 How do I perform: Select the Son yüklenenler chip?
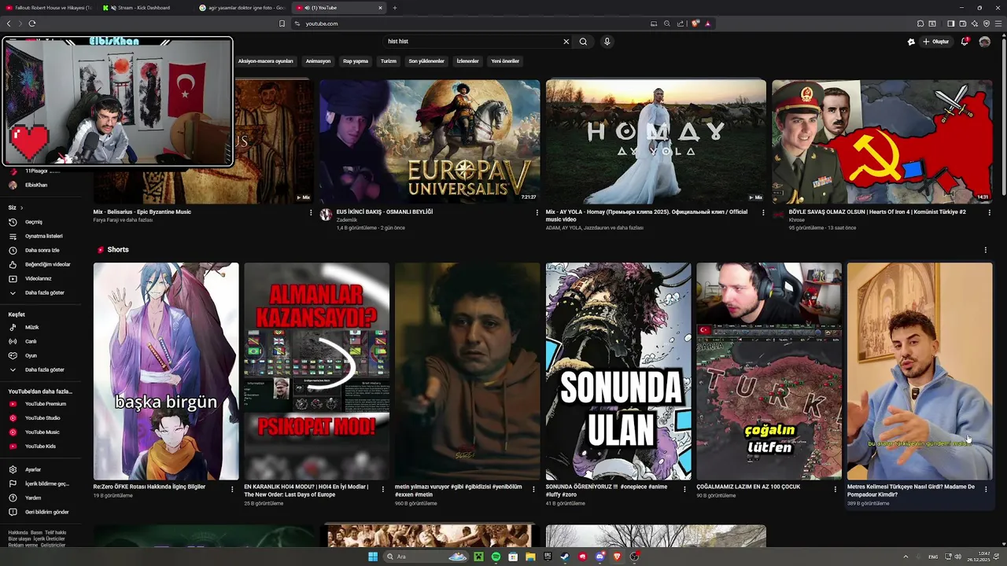tap(426, 61)
